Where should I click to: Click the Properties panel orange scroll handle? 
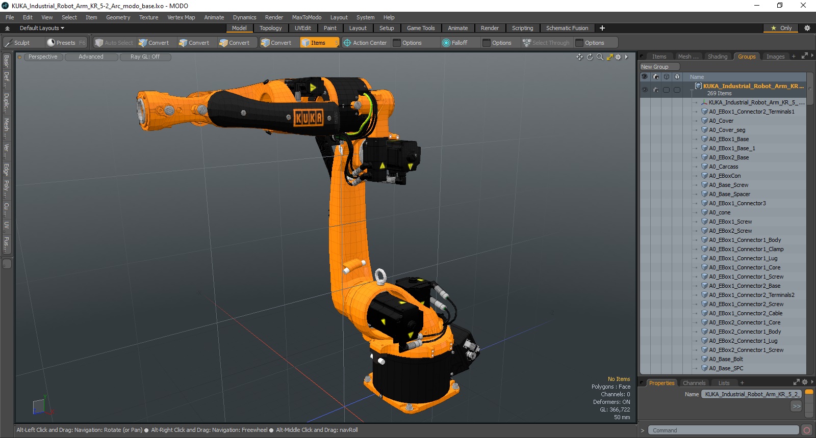pyautogui.click(x=809, y=393)
